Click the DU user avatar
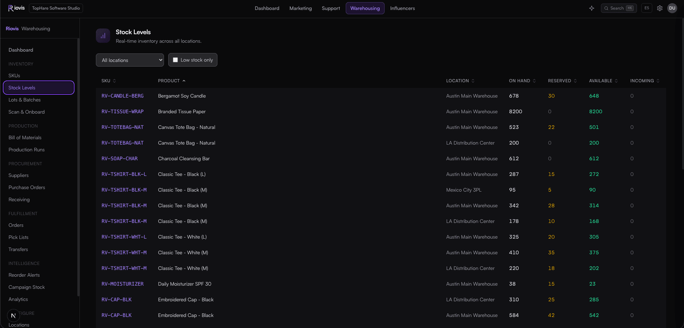This screenshot has height=328, width=684. (672, 8)
